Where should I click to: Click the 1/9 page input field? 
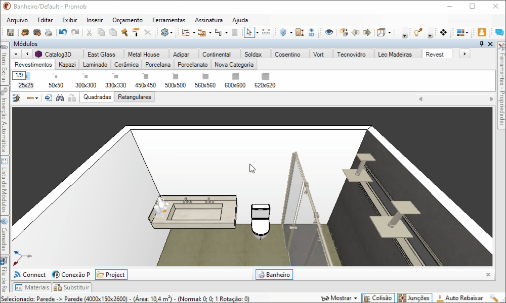[x=19, y=75]
